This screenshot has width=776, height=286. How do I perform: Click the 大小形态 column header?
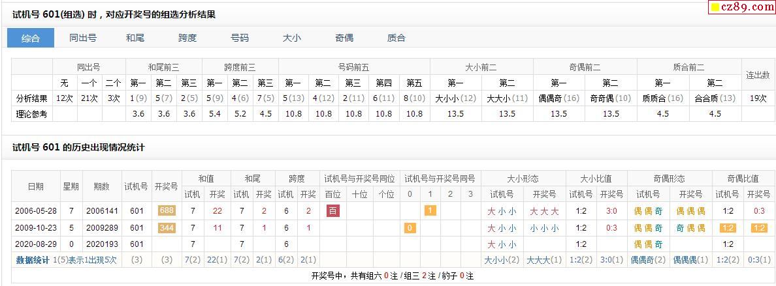(523, 179)
